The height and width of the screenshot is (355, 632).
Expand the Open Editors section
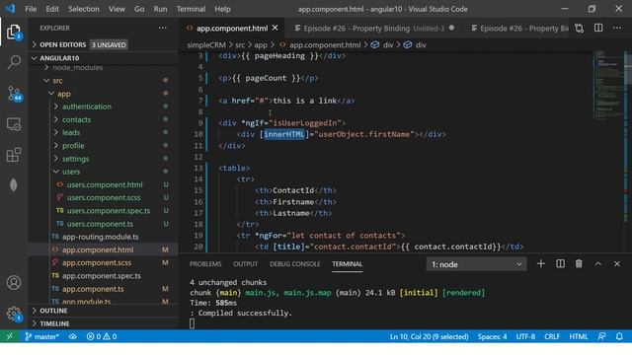coord(103,44)
